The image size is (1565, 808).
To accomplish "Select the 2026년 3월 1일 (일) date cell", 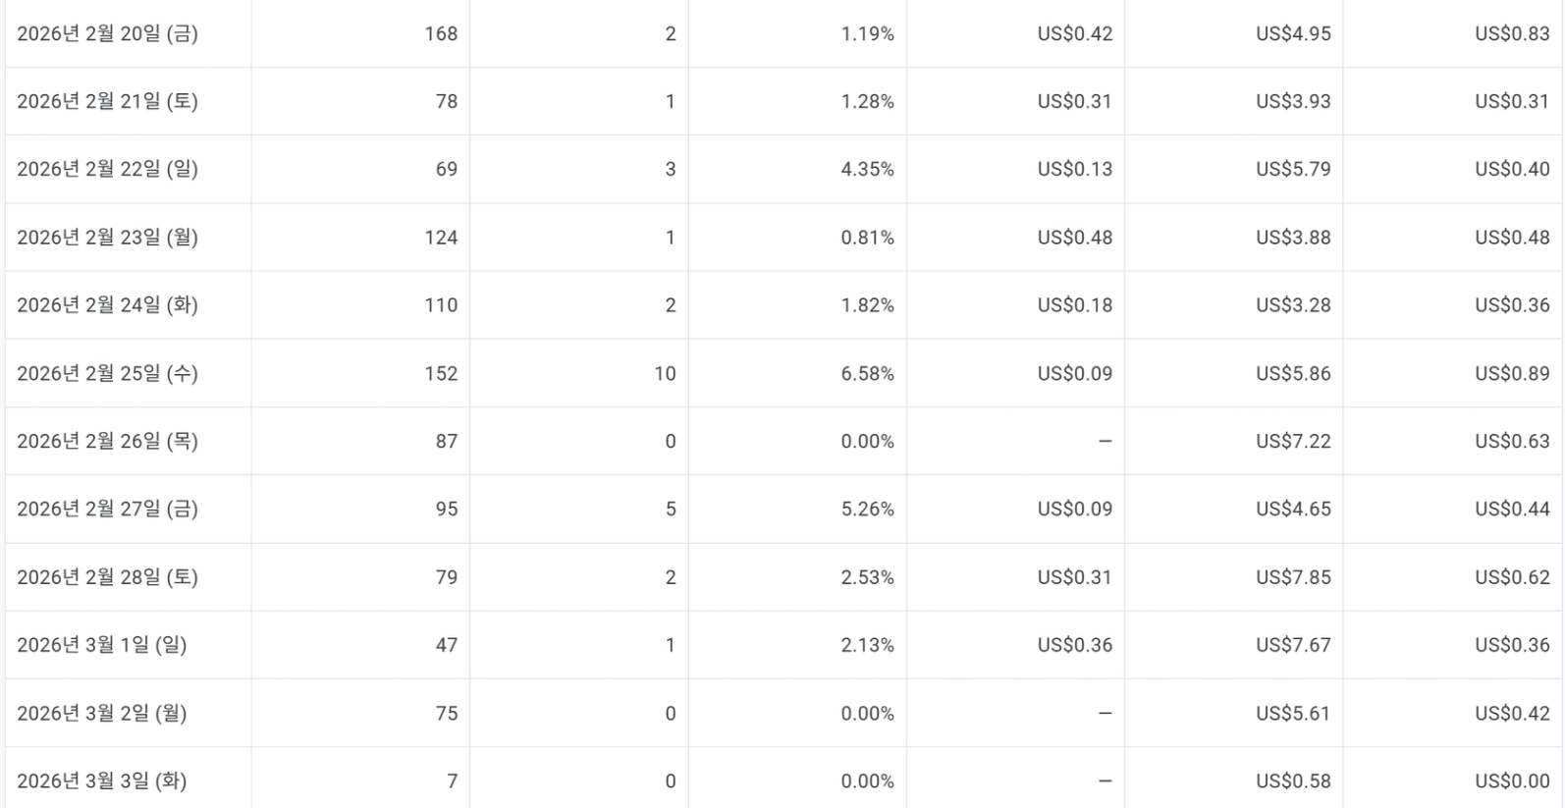I will (101, 645).
